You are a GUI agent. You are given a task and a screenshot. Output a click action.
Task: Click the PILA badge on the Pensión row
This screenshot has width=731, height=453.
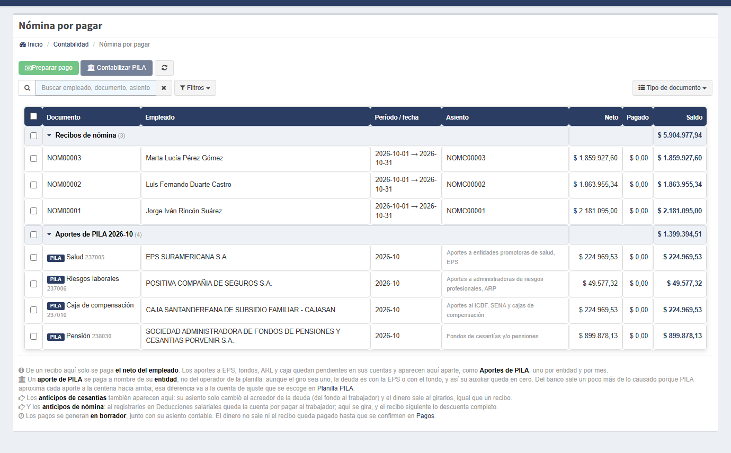click(x=56, y=337)
